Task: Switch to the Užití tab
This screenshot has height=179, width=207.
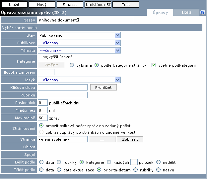Action: (x=186, y=13)
